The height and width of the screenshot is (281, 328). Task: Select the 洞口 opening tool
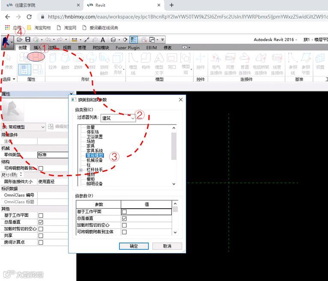click(172, 61)
